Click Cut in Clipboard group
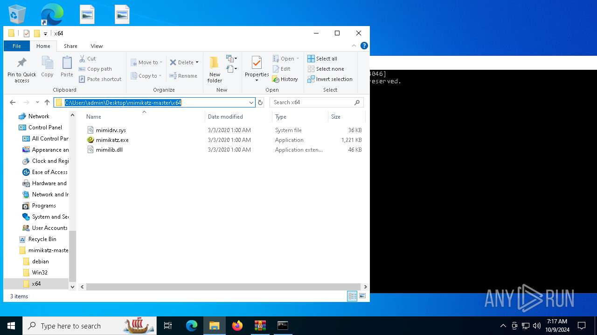Screen dimensions: 597x335 (x=87, y=59)
